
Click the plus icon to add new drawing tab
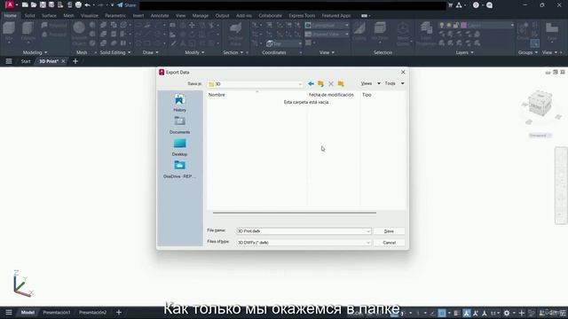(75, 61)
